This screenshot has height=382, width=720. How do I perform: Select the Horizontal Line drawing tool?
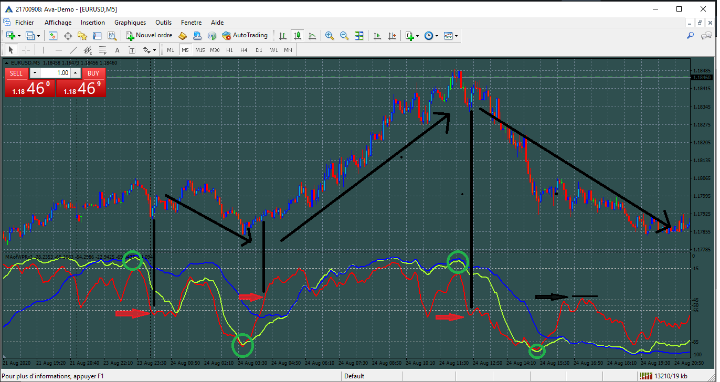point(58,50)
